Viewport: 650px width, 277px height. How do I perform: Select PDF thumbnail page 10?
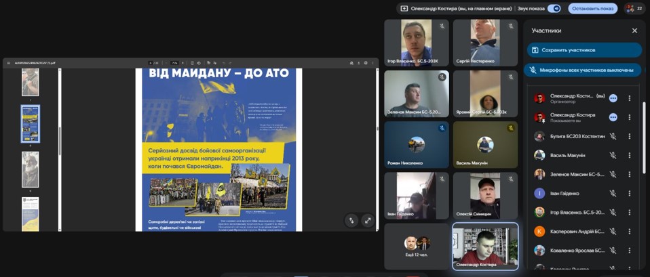coord(31,214)
